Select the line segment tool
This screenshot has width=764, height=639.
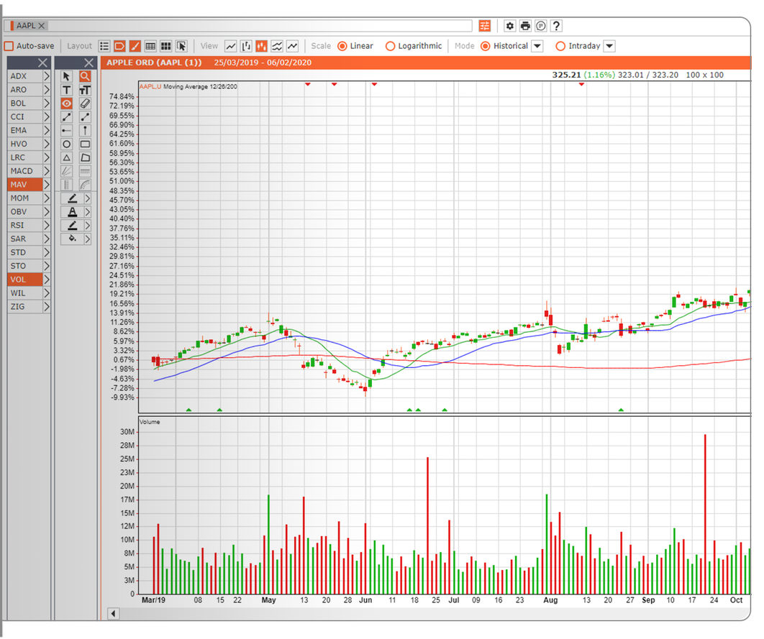tap(85, 116)
